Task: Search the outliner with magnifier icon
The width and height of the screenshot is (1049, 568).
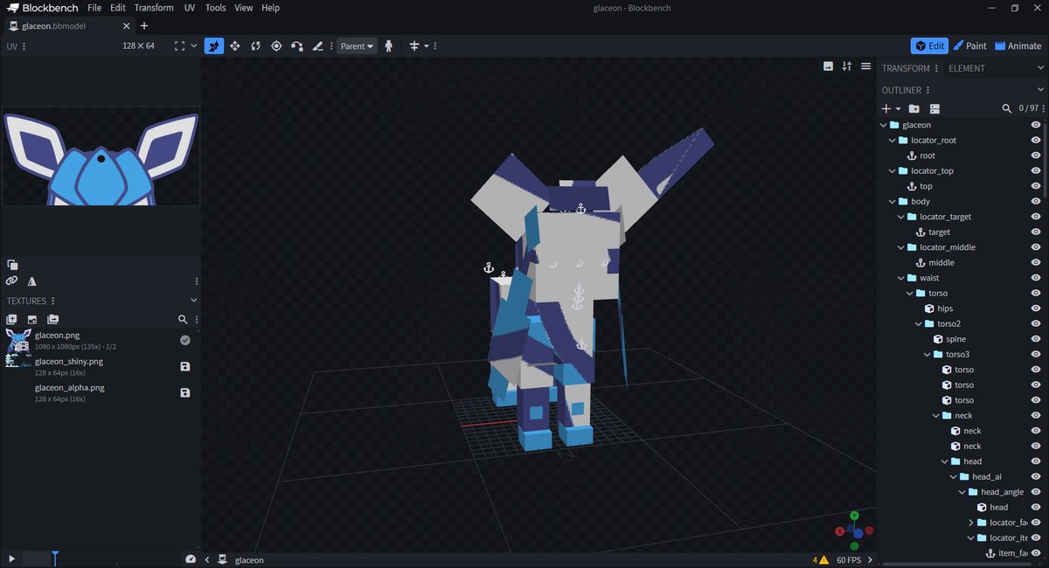Action: (x=1006, y=108)
